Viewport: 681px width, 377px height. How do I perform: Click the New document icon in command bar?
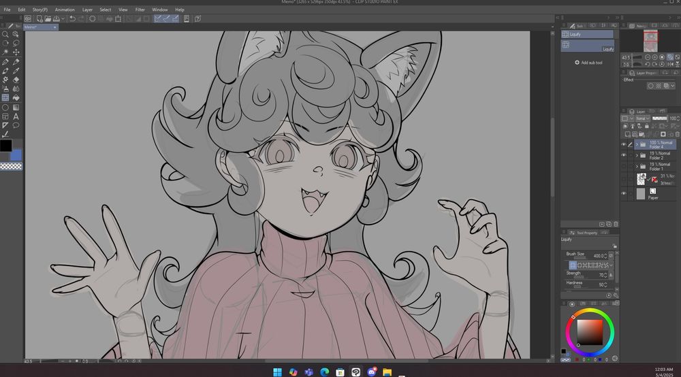[x=39, y=18]
